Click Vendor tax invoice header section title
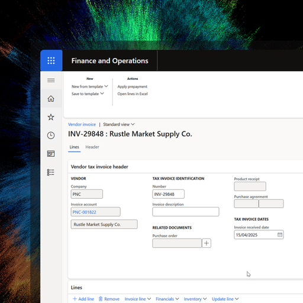 99,167
